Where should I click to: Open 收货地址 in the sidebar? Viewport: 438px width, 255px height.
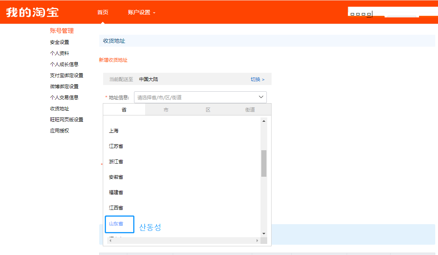coord(60,108)
